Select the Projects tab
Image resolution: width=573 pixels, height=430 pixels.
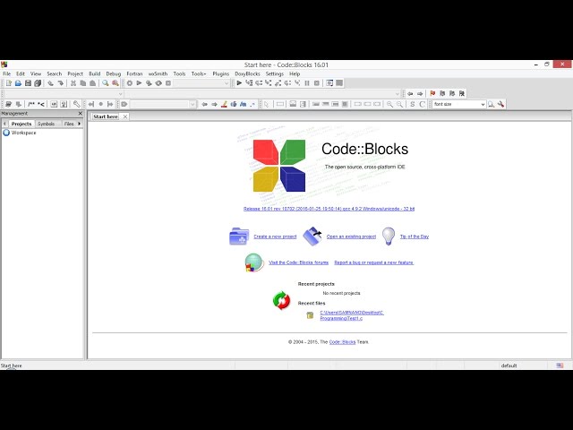(x=21, y=124)
